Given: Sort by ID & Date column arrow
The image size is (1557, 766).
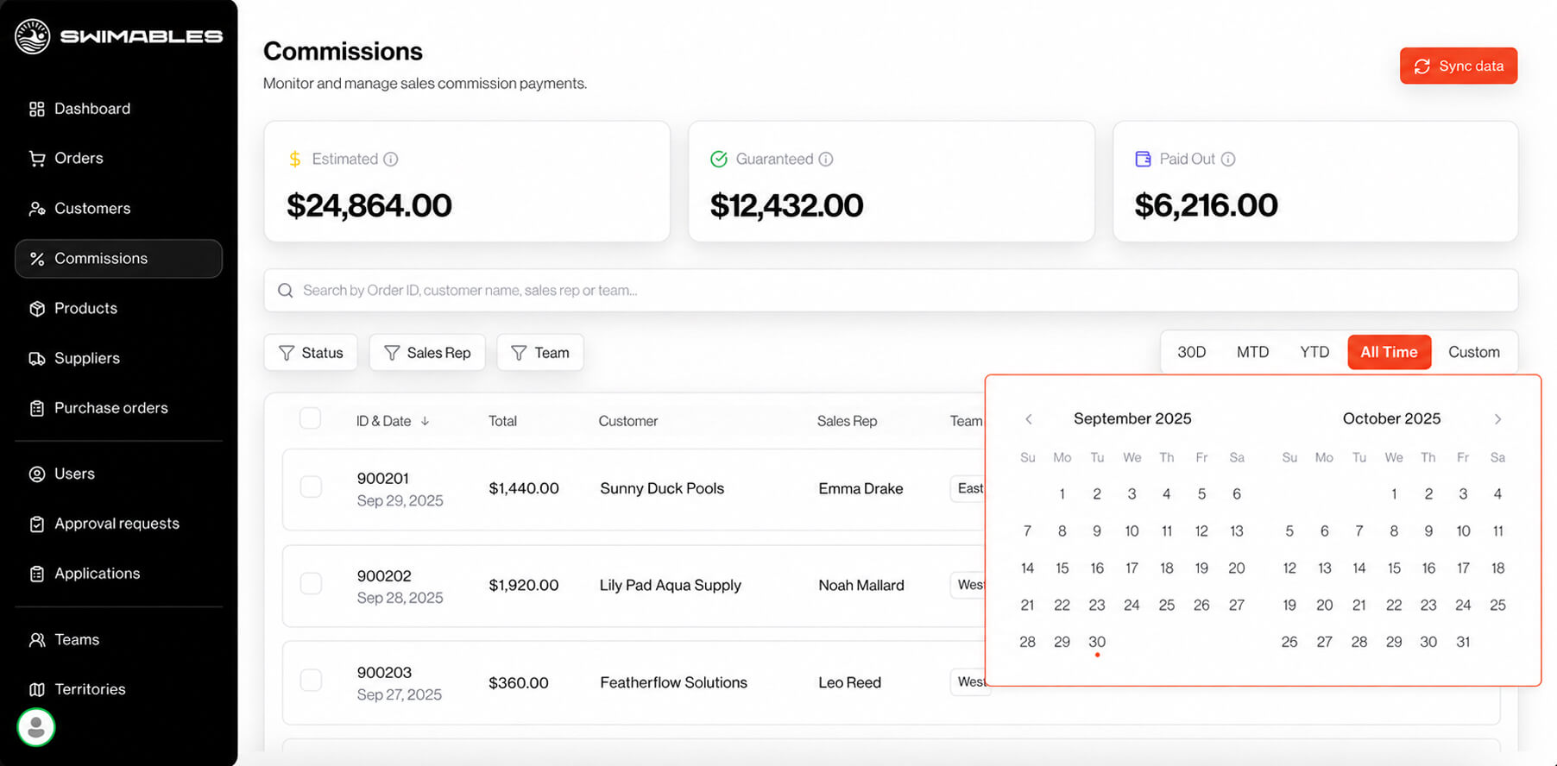Looking at the screenshot, I should pos(425,421).
